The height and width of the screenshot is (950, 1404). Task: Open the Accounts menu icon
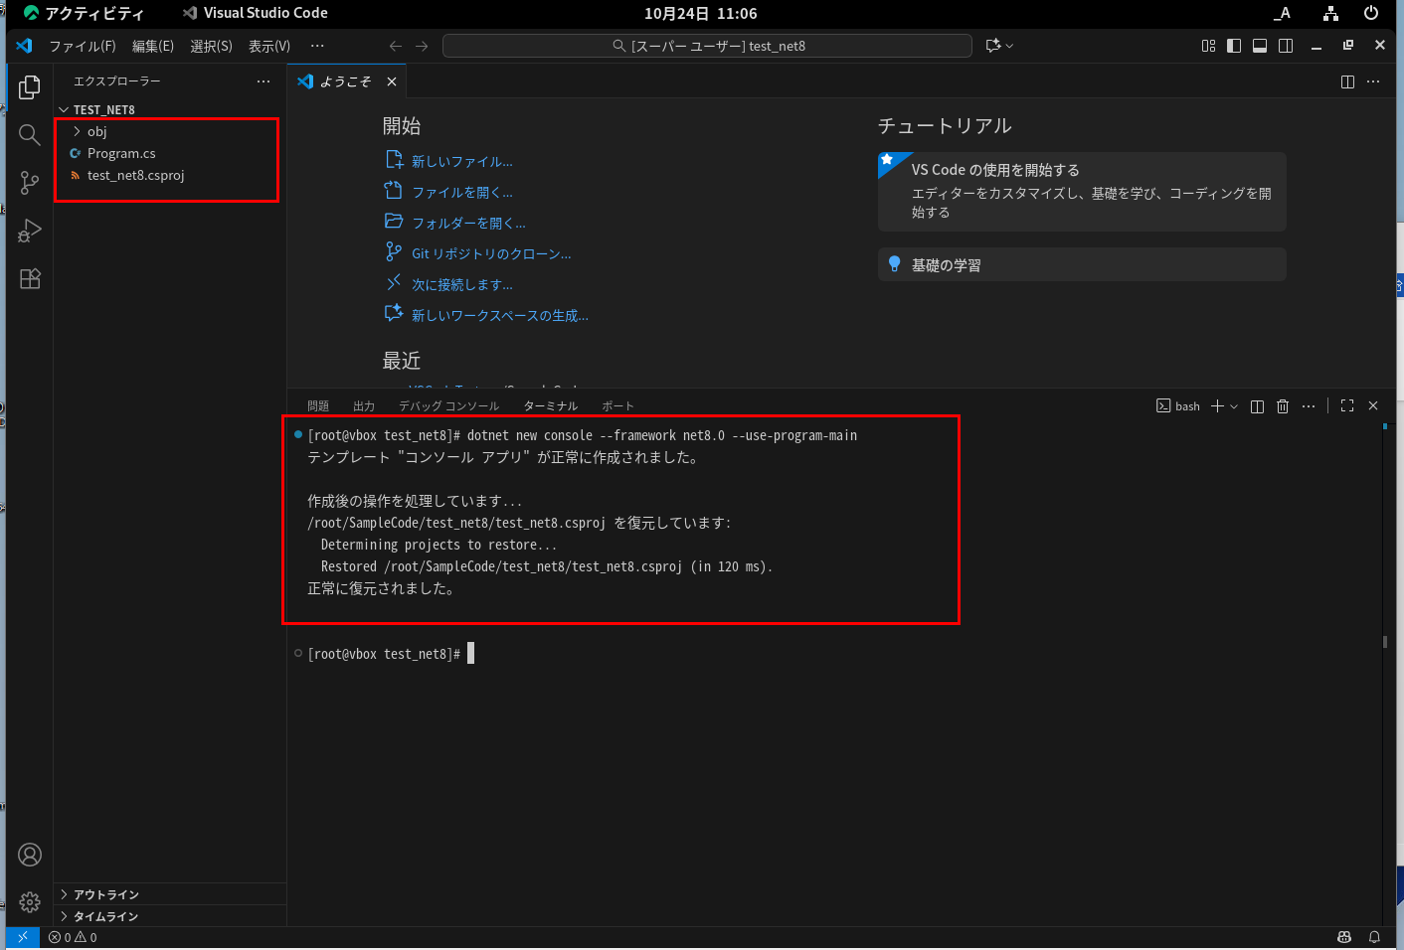click(30, 855)
